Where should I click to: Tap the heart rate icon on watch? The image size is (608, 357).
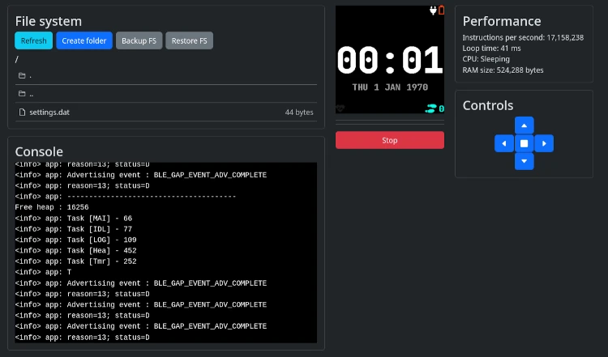coord(340,108)
